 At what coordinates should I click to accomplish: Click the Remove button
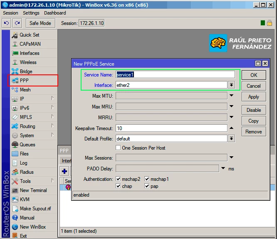(x=254, y=132)
